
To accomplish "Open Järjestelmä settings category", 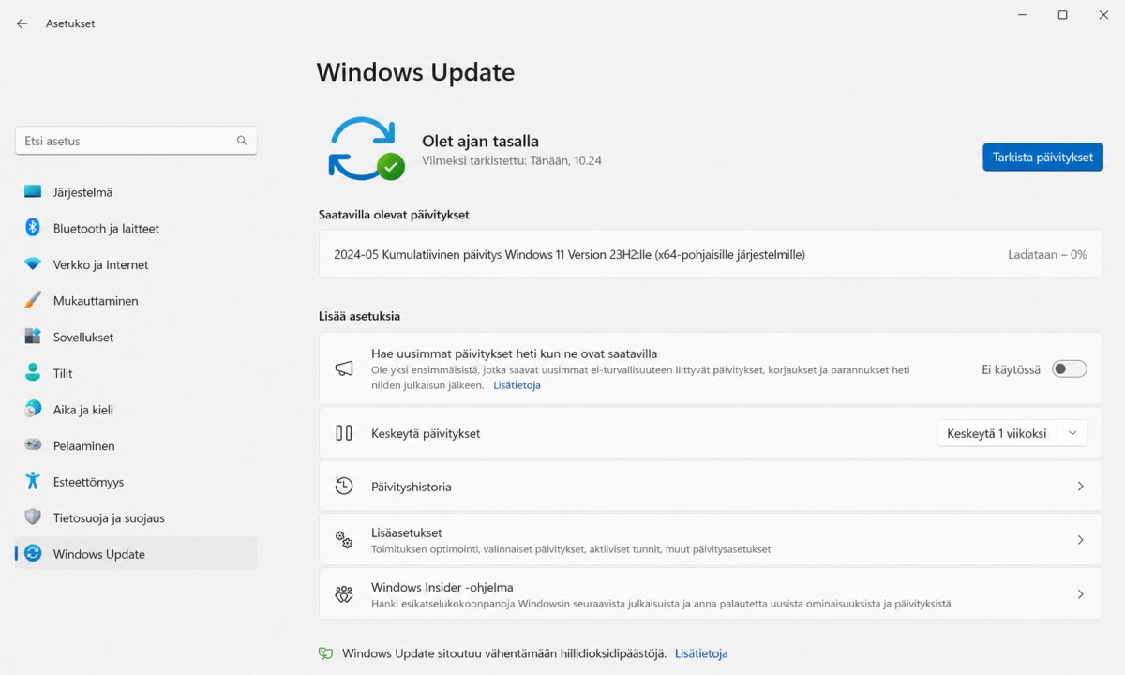I will pos(136,192).
